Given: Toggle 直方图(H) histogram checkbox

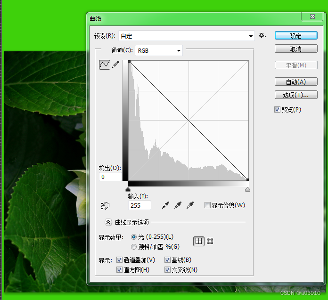Looking at the screenshot, I should (x=119, y=270).
